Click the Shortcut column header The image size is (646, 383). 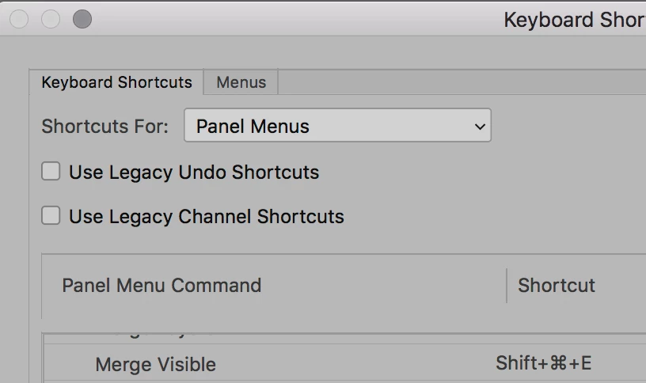[x=556, y=286]
